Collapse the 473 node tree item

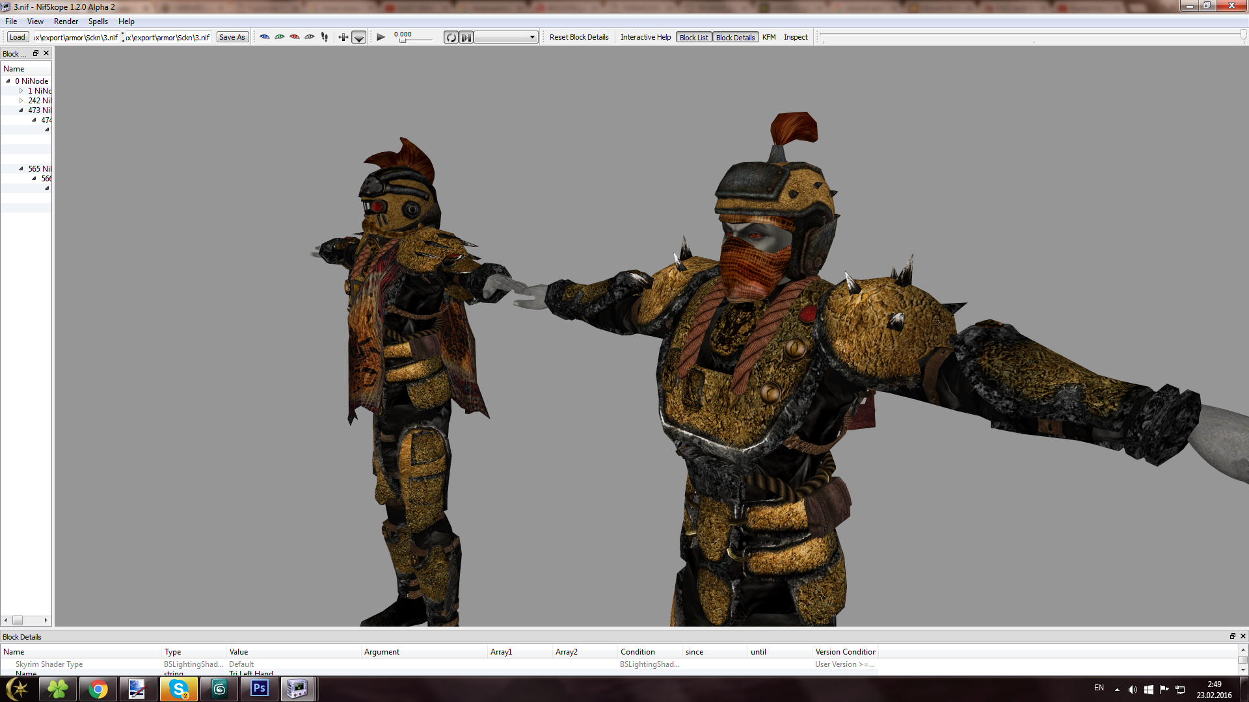21,110
